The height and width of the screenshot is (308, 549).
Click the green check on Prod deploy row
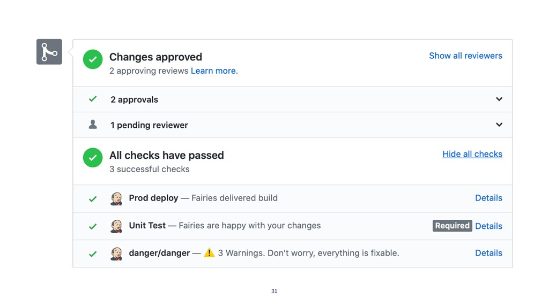(x=93, y=199)
